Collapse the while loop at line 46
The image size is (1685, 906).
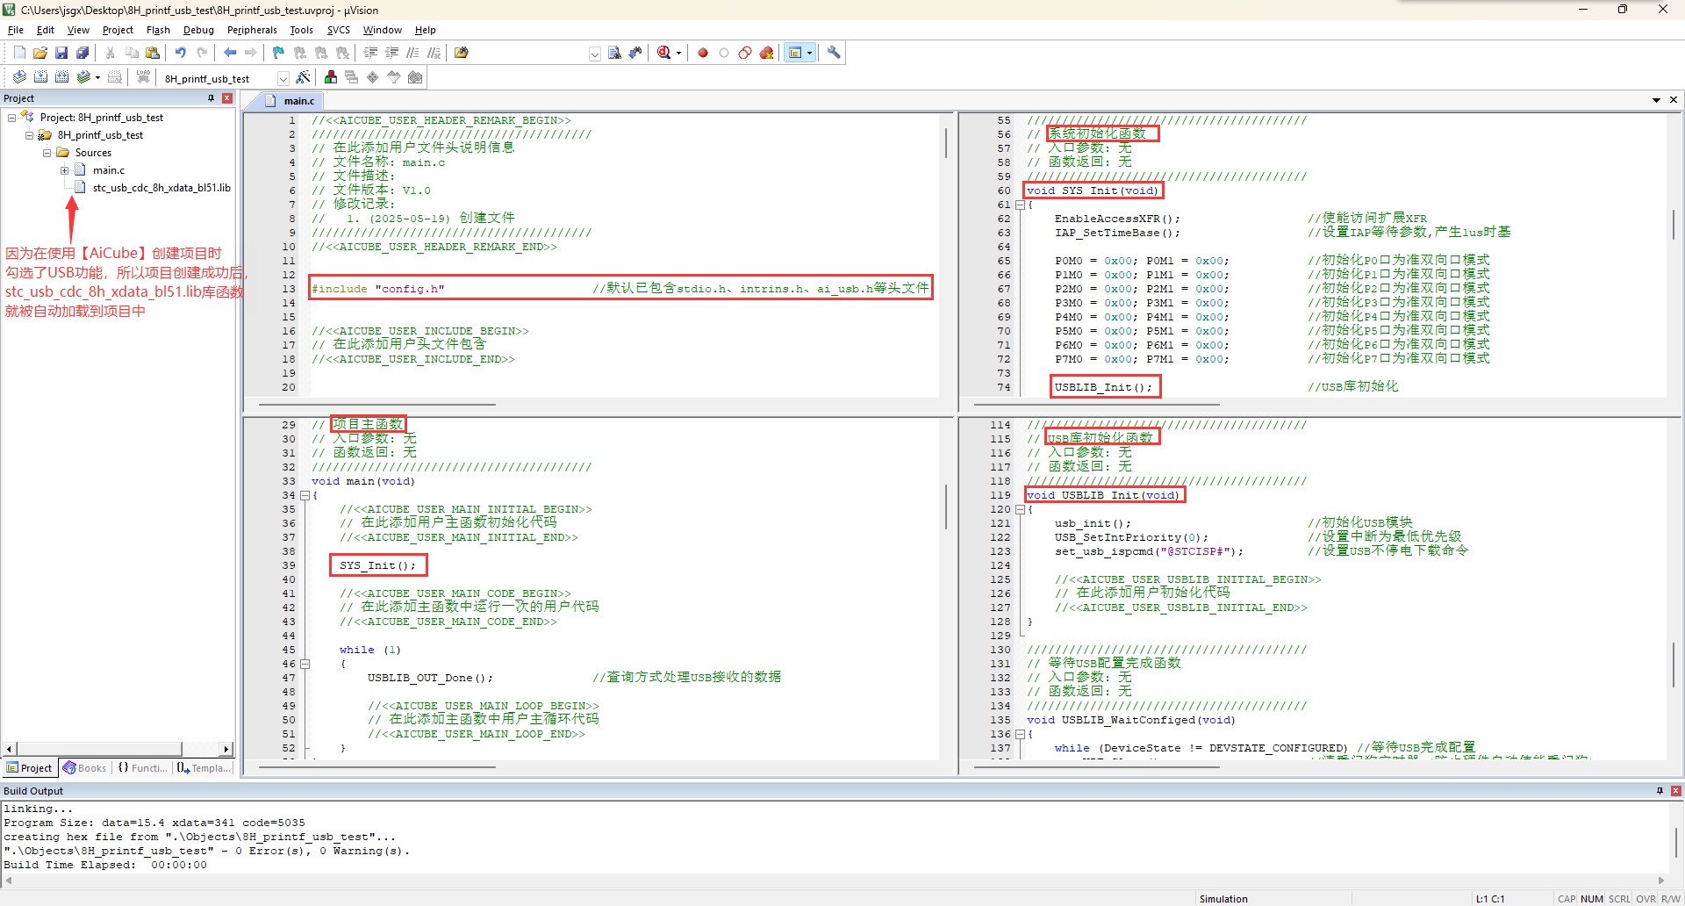[305, 664]
